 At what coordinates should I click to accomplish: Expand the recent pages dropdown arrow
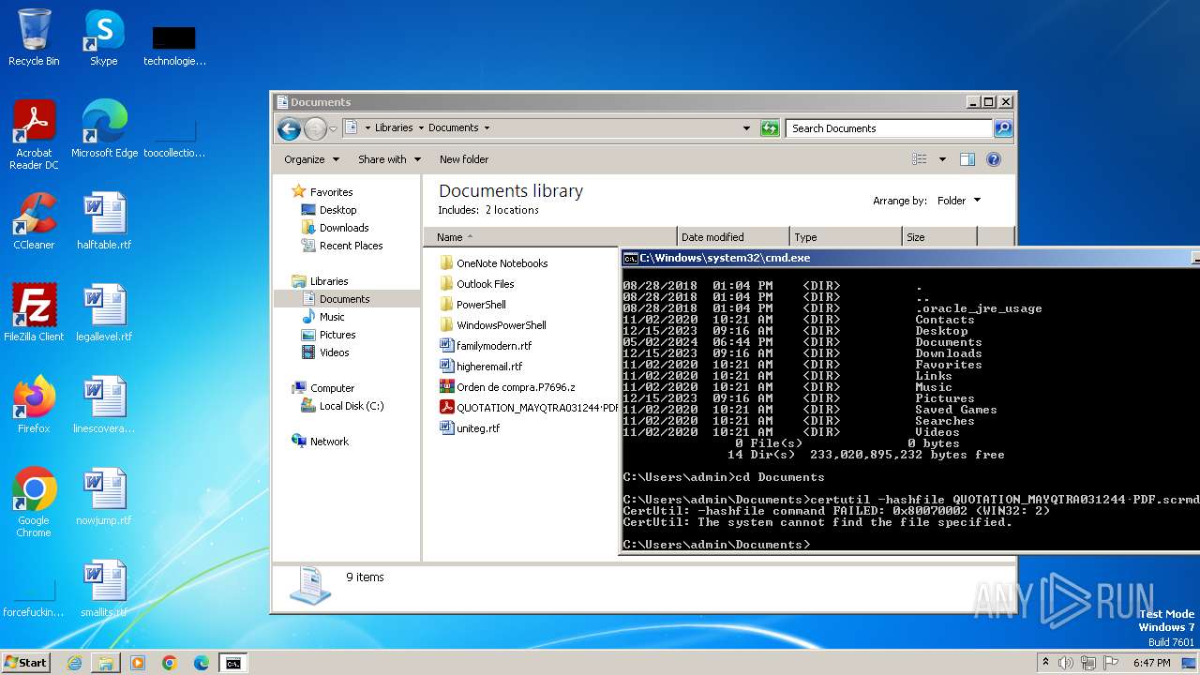(333, 129)
